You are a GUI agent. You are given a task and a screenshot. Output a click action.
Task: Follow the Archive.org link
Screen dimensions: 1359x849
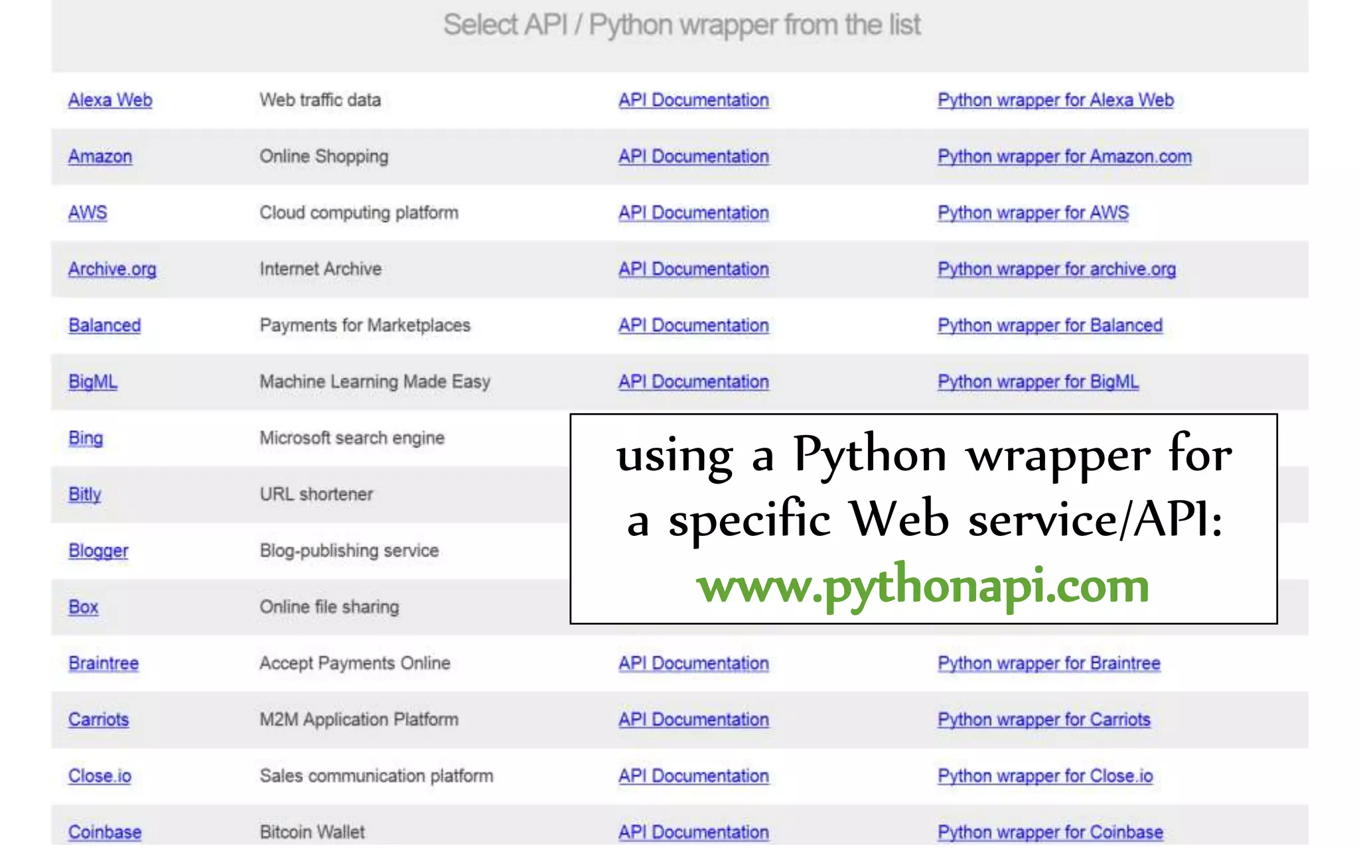point(112,269)
